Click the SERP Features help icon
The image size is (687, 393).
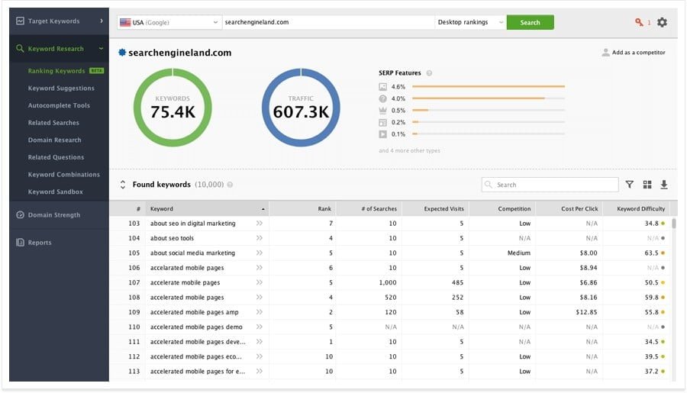429,73
